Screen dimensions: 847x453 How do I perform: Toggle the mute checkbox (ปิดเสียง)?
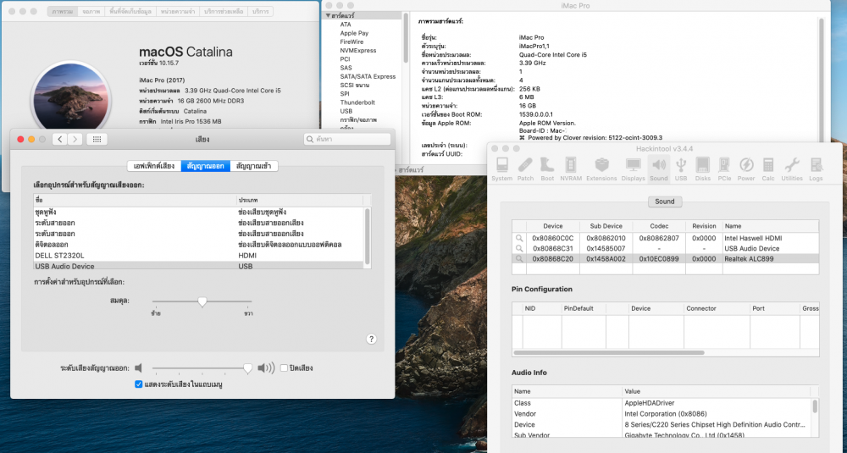[x=284, y=368]
